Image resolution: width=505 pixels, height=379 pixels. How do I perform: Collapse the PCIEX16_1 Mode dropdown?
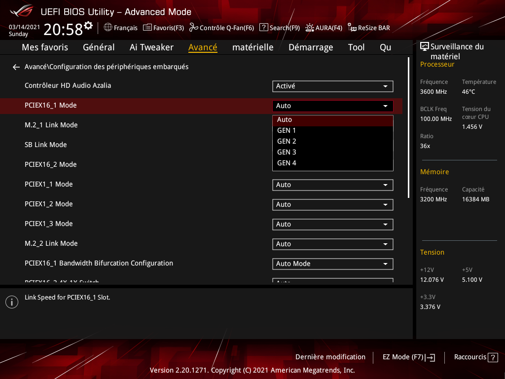tap(333, 106)
